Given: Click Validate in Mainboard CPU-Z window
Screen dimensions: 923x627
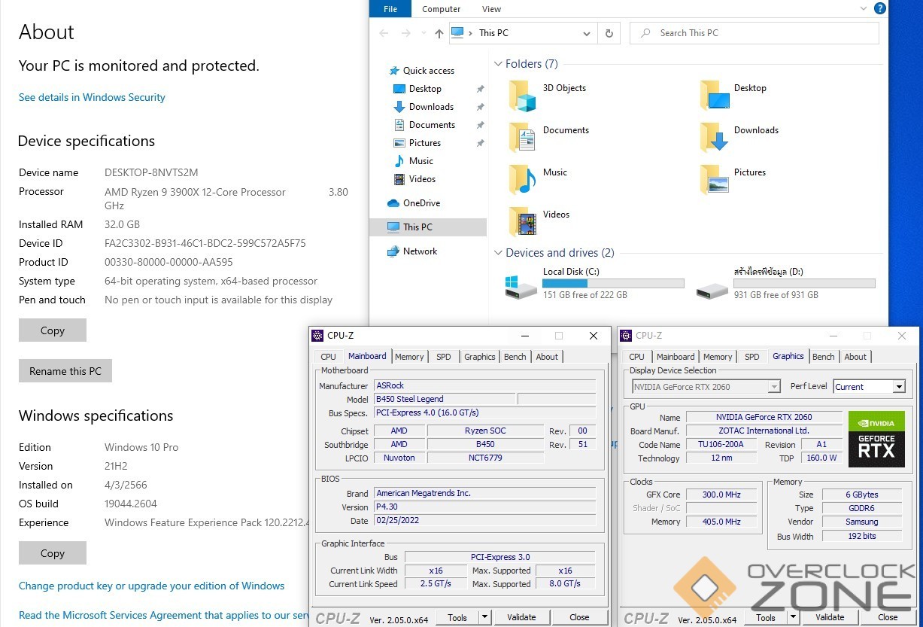Looking at the screenshot, I should click(x=521, y=617).
